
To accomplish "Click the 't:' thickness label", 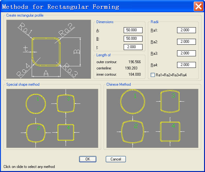I will click(97, 47).
